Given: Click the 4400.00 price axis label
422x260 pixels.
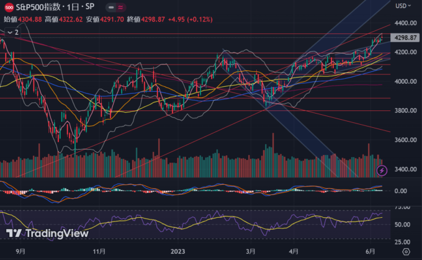Looking at the screenshot, I should (x=405, y=23).
